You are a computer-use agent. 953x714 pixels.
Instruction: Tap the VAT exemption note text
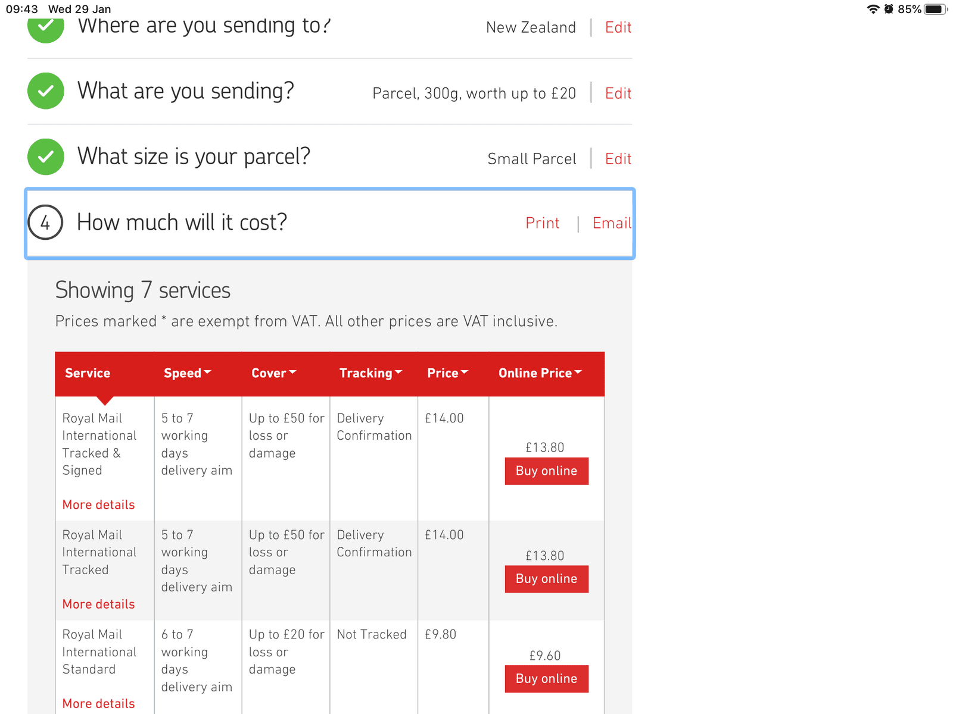pyautogui.click(x=306, y=321)
